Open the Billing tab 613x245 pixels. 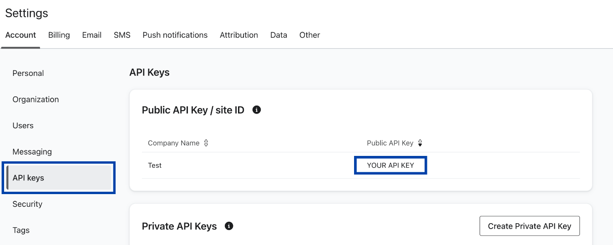pos(59,35)
